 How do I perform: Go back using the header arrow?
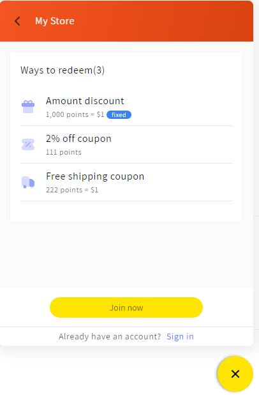(x=17, y=21)
